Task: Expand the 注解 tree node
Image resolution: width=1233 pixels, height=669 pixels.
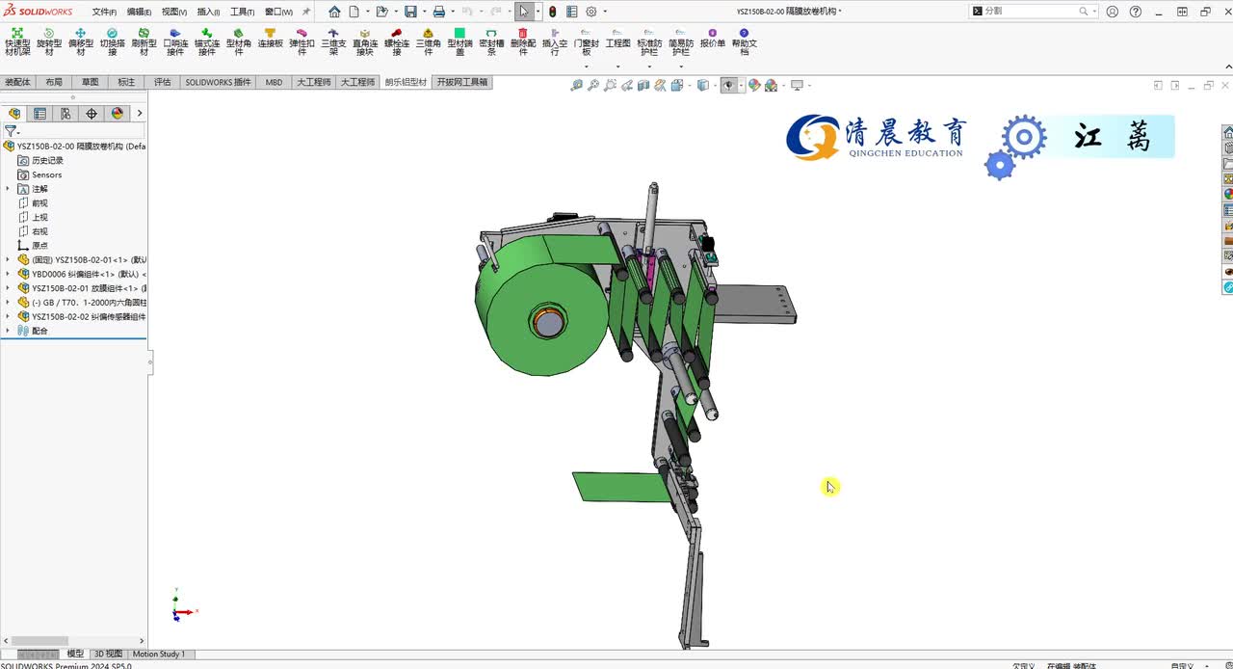Action: tap(8, 189)
